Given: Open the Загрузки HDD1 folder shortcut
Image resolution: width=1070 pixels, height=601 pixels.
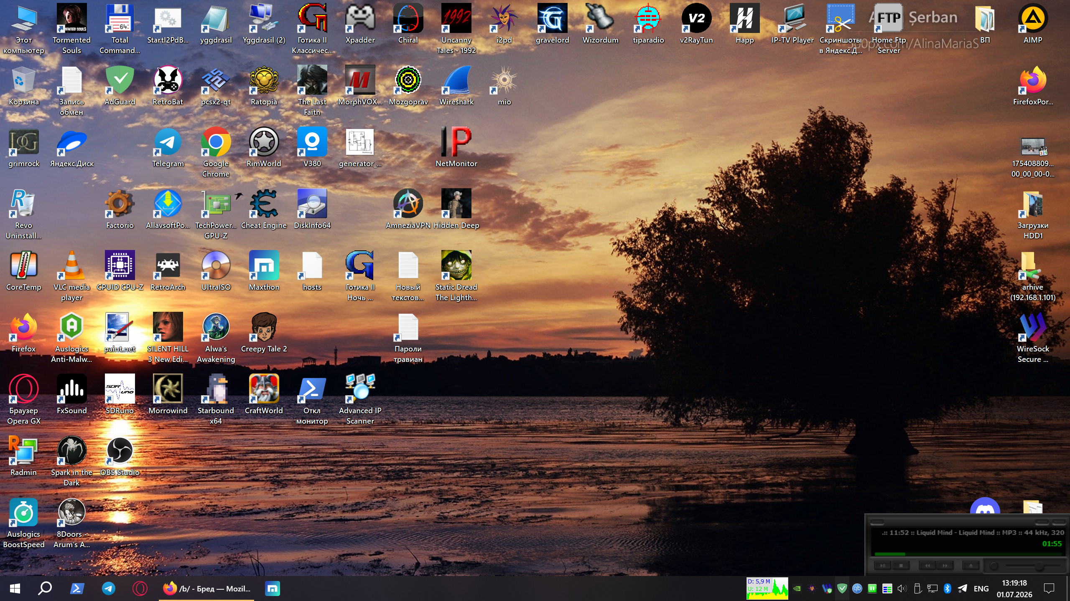Looking at the screenshot, I should point(1033,215).
